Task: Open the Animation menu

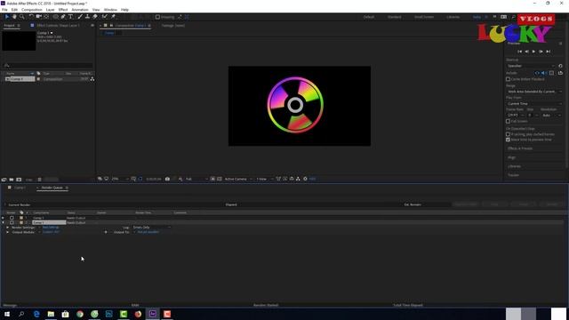Action: coord(80,10)
